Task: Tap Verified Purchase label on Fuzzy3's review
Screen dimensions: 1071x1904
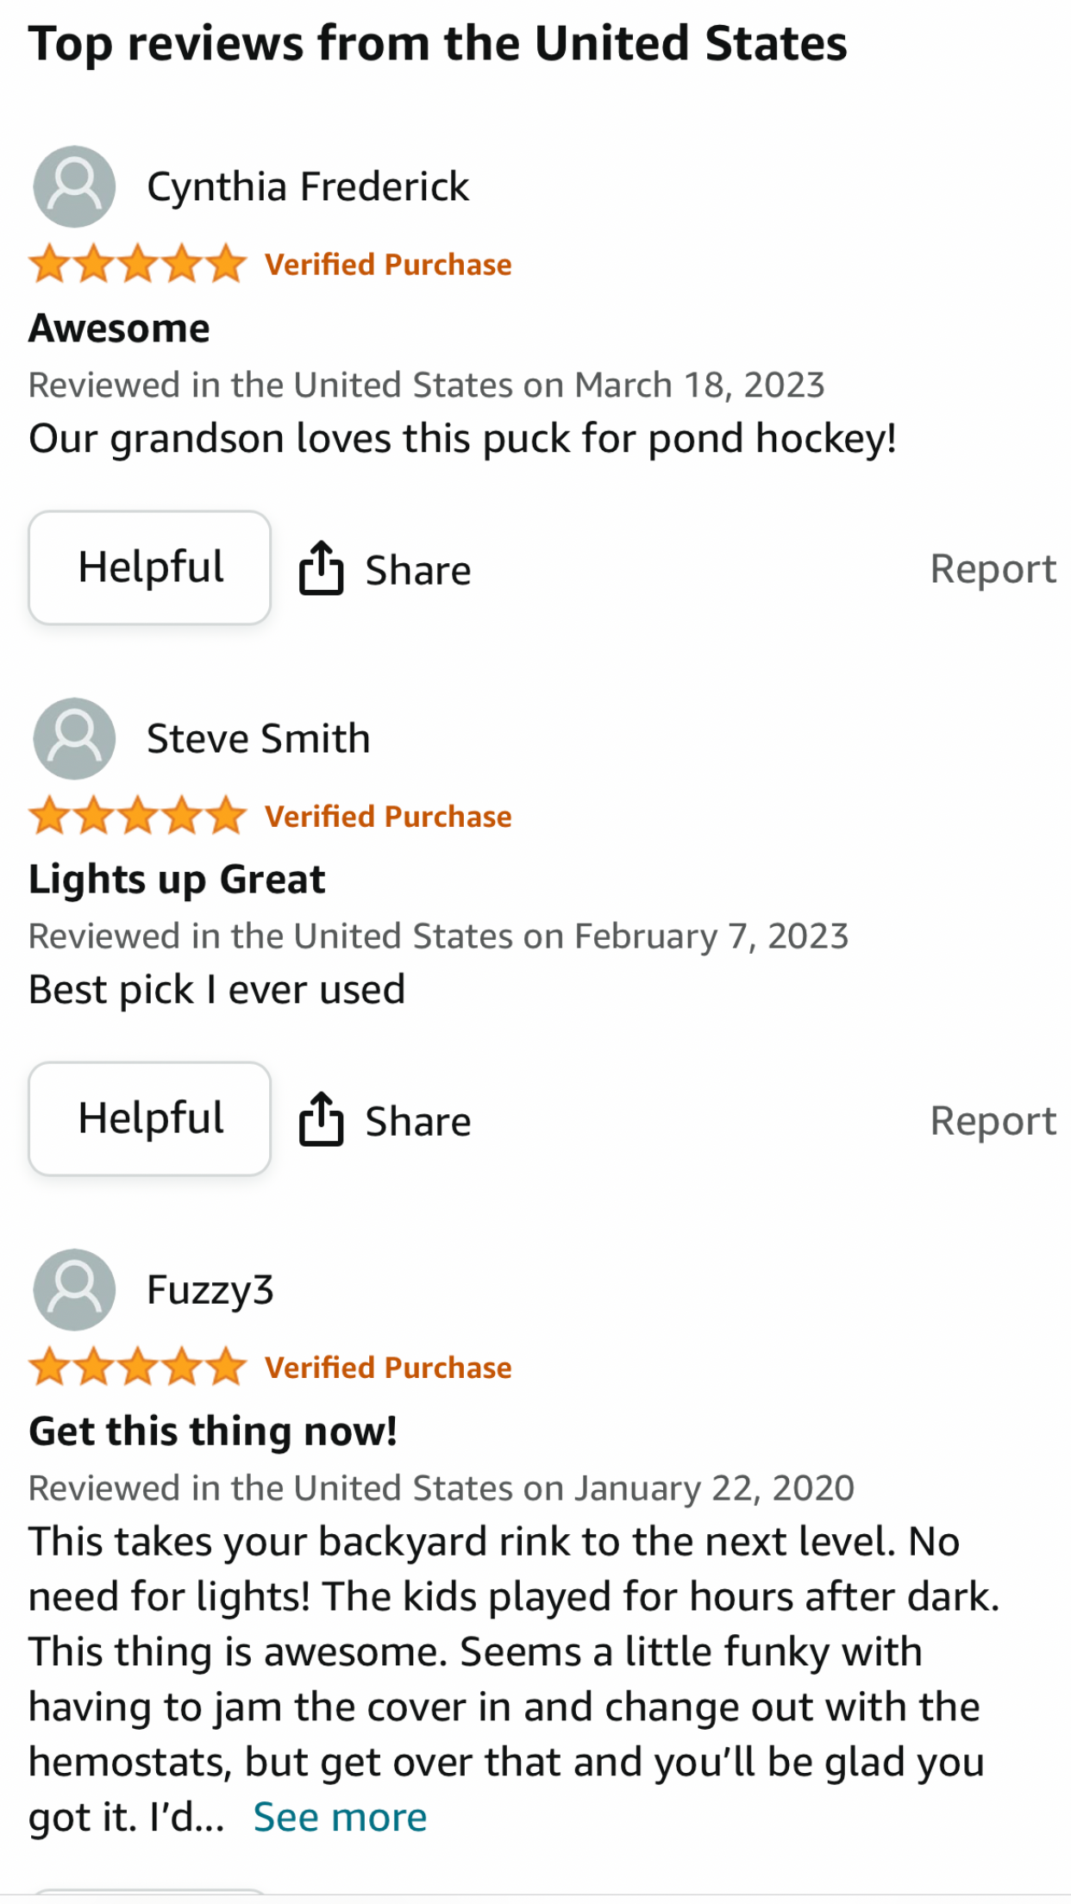Action: point(388,1368)
